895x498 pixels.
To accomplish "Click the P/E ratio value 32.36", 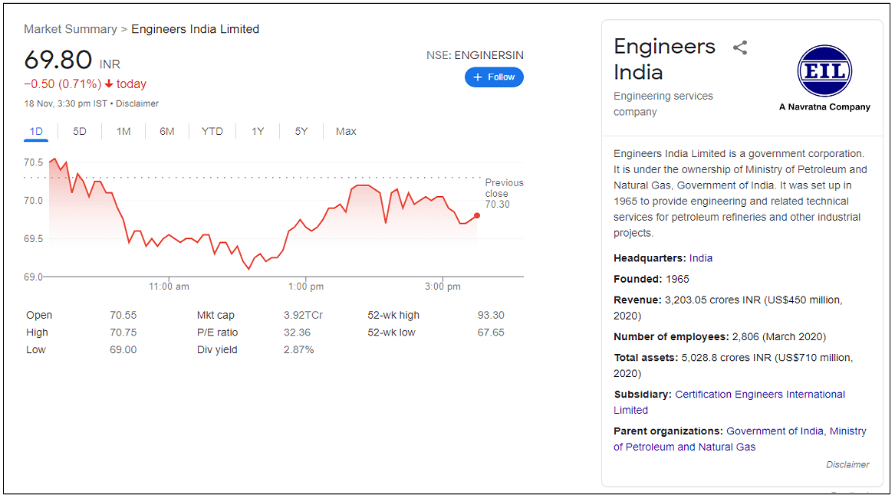I will coord(297,333).
